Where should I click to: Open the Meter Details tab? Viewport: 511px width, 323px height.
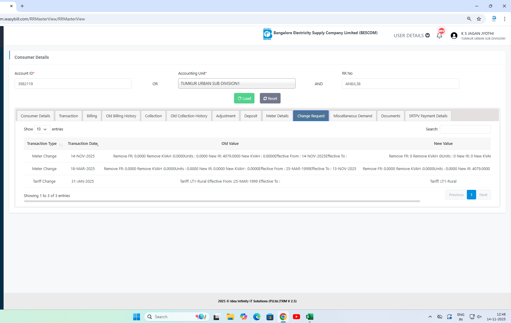[x=277, y=116]
